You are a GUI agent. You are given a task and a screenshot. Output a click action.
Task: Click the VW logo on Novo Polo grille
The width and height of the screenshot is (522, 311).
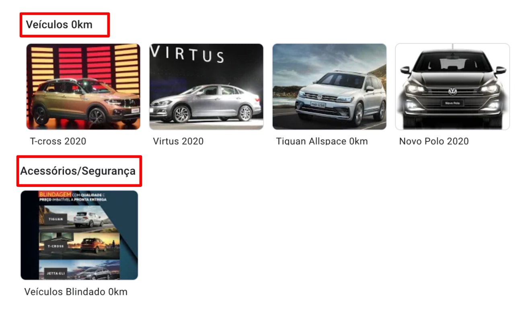pos(453,92)
